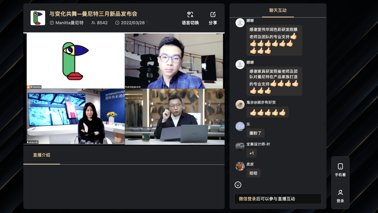
Task: Select the 直播介绍 tab
Action: 41,155
